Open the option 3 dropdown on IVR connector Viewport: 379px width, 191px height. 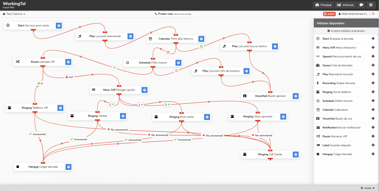tap(167, 104)
